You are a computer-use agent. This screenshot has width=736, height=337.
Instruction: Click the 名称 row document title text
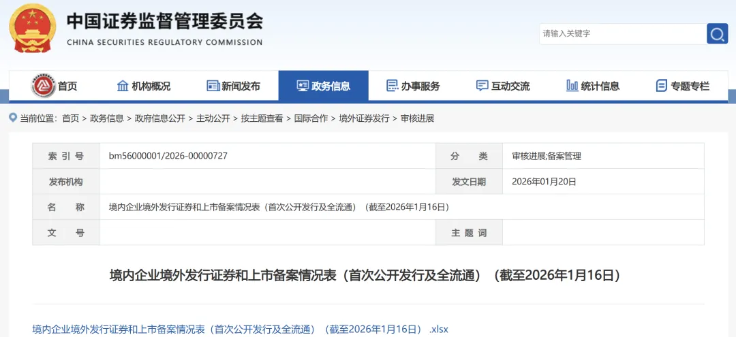click(279, 207)
